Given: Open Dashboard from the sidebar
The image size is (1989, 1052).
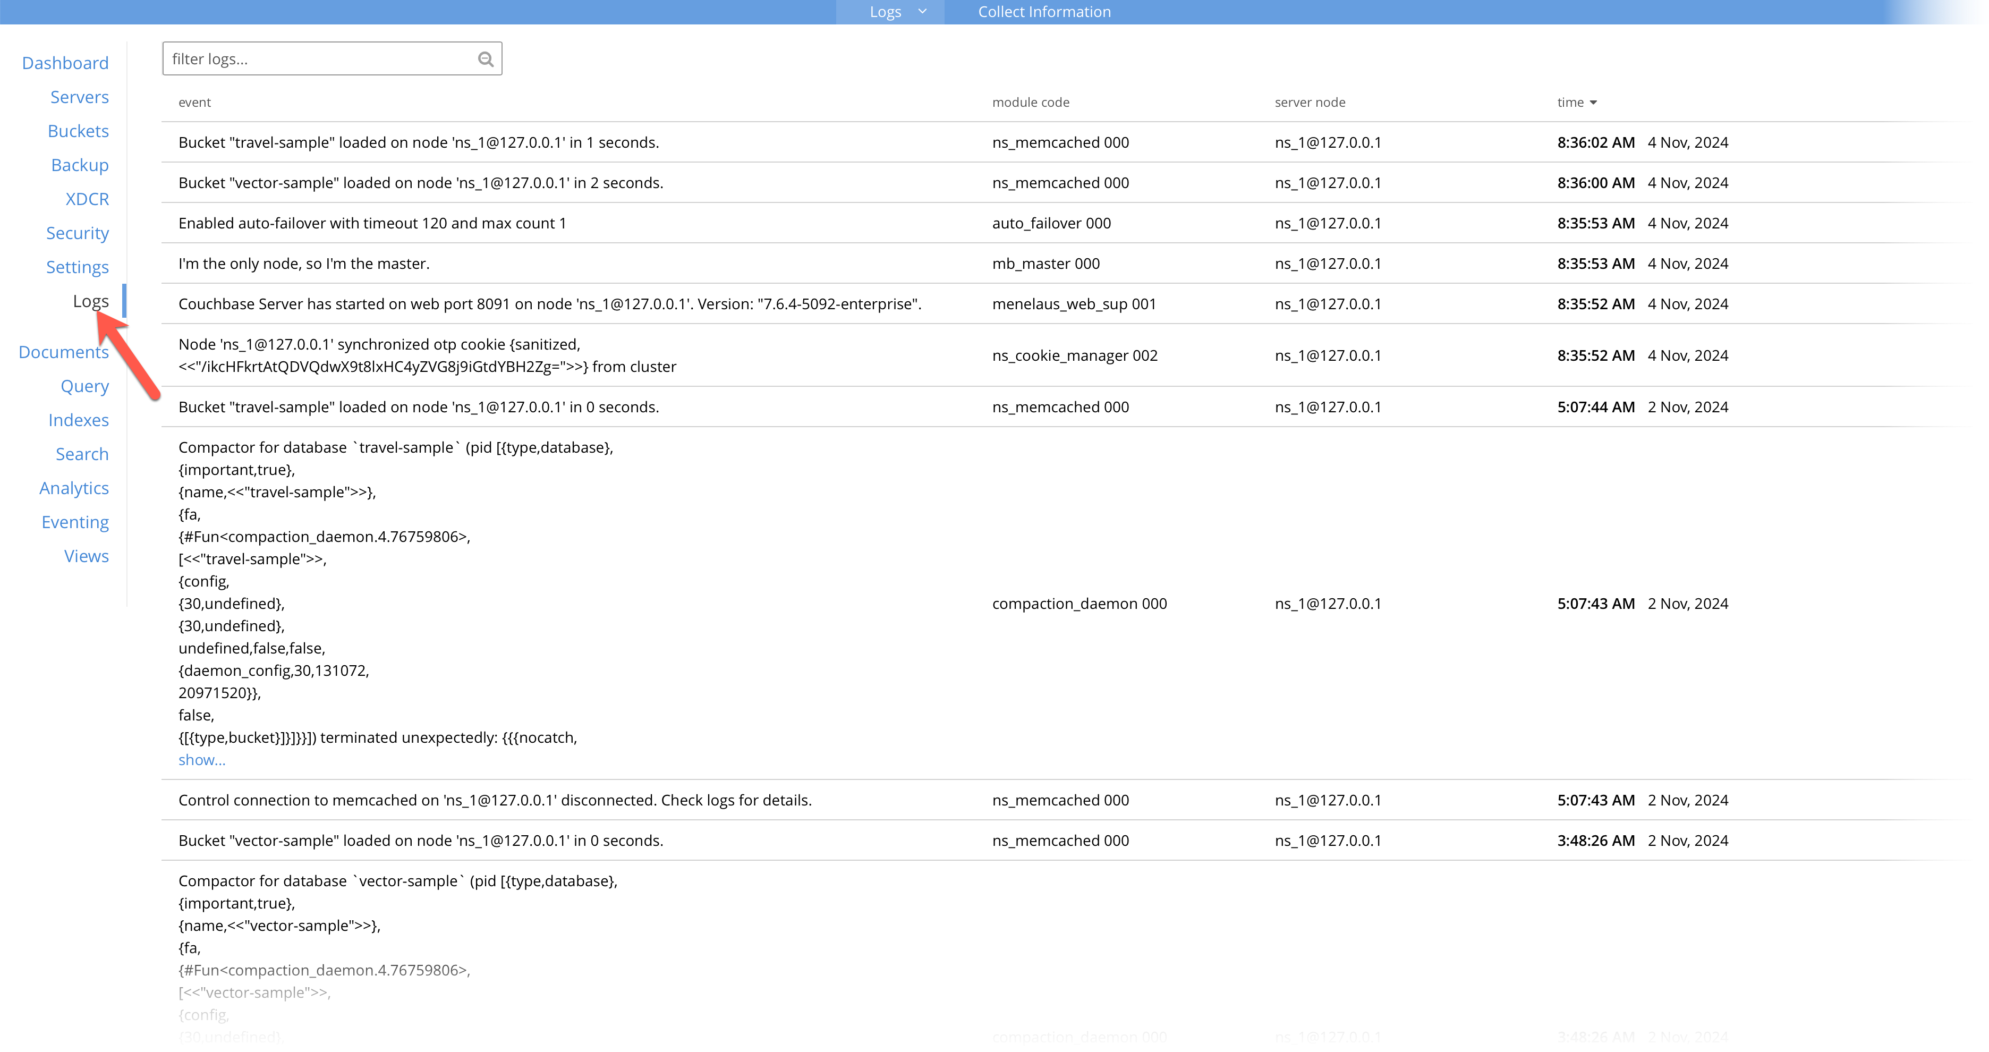Looking at the screenshot, I should pyautogui.click(x=65, y=63).
